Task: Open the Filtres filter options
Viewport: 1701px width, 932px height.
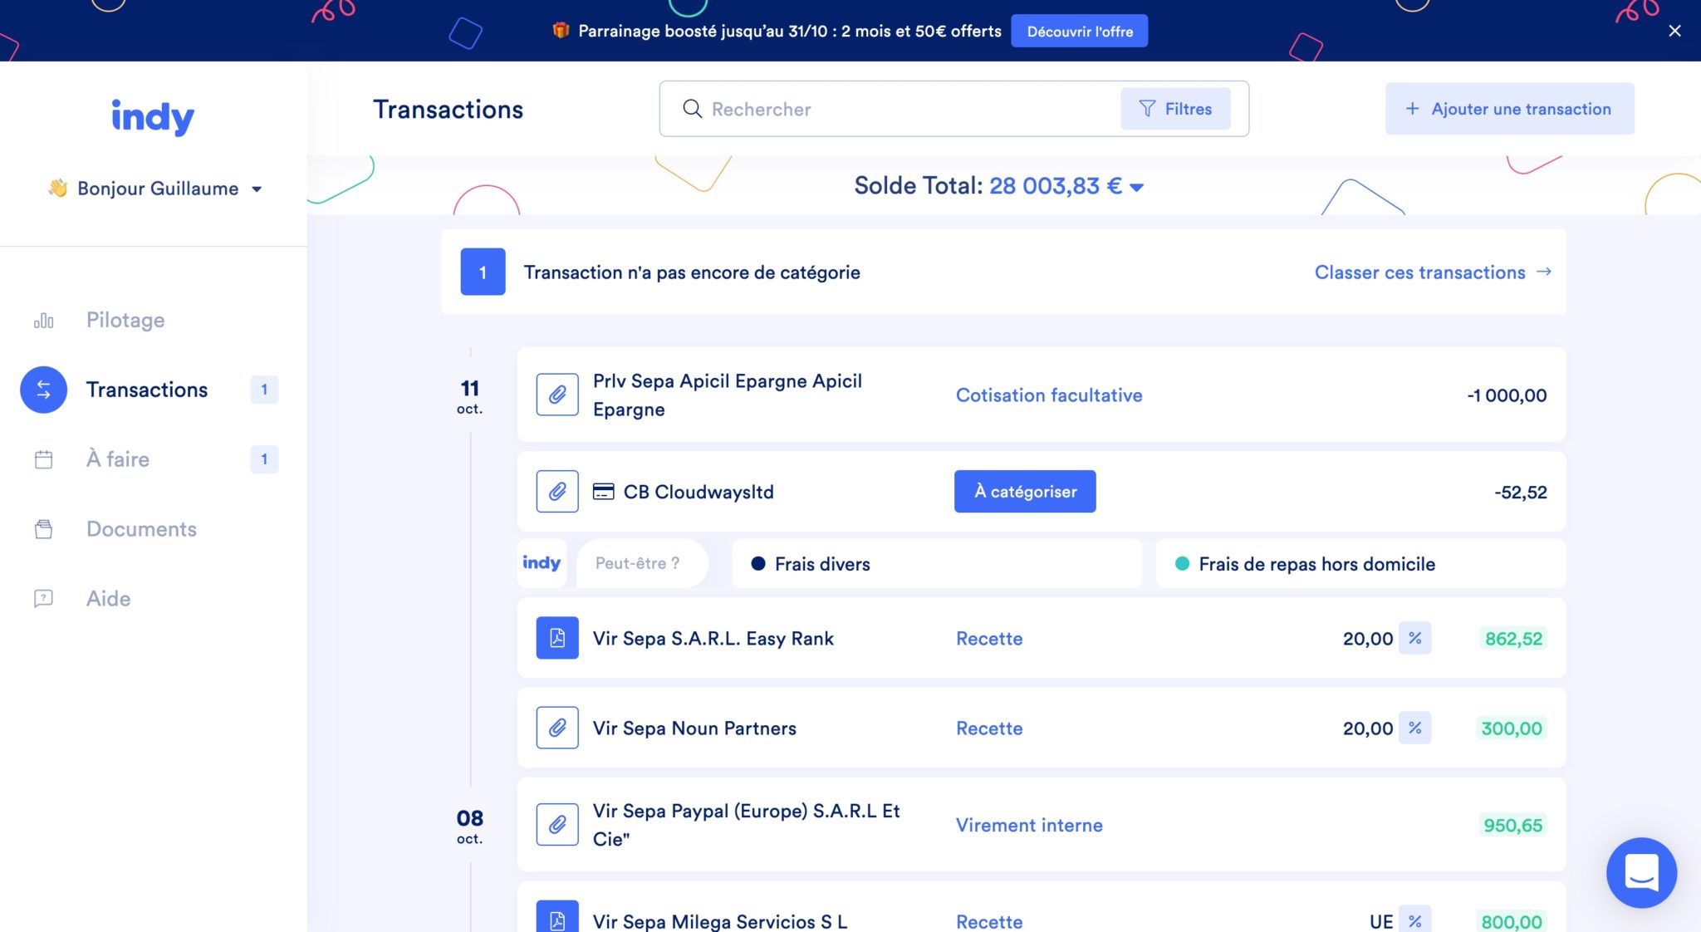Action: point(1175,109)
